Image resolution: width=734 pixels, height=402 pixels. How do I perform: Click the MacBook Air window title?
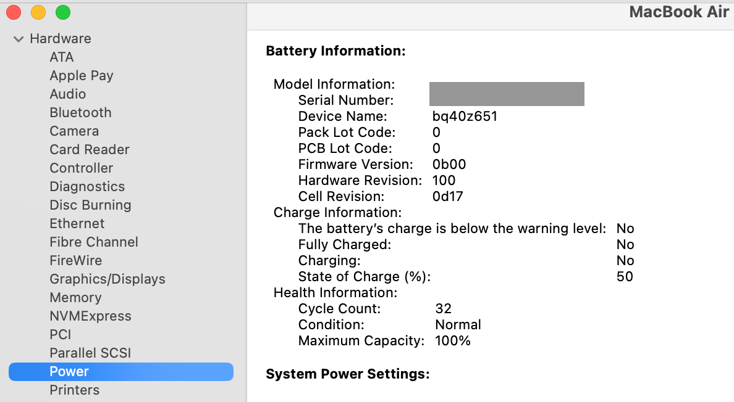coord(679,12)
